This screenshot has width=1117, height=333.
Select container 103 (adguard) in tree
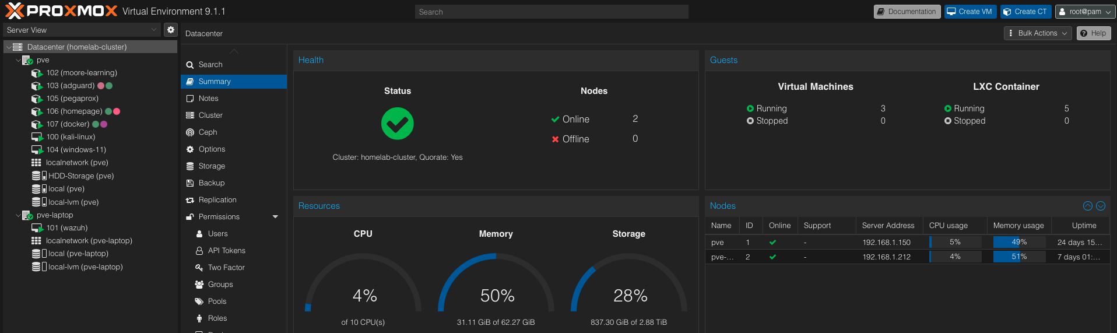pos(71,86)
